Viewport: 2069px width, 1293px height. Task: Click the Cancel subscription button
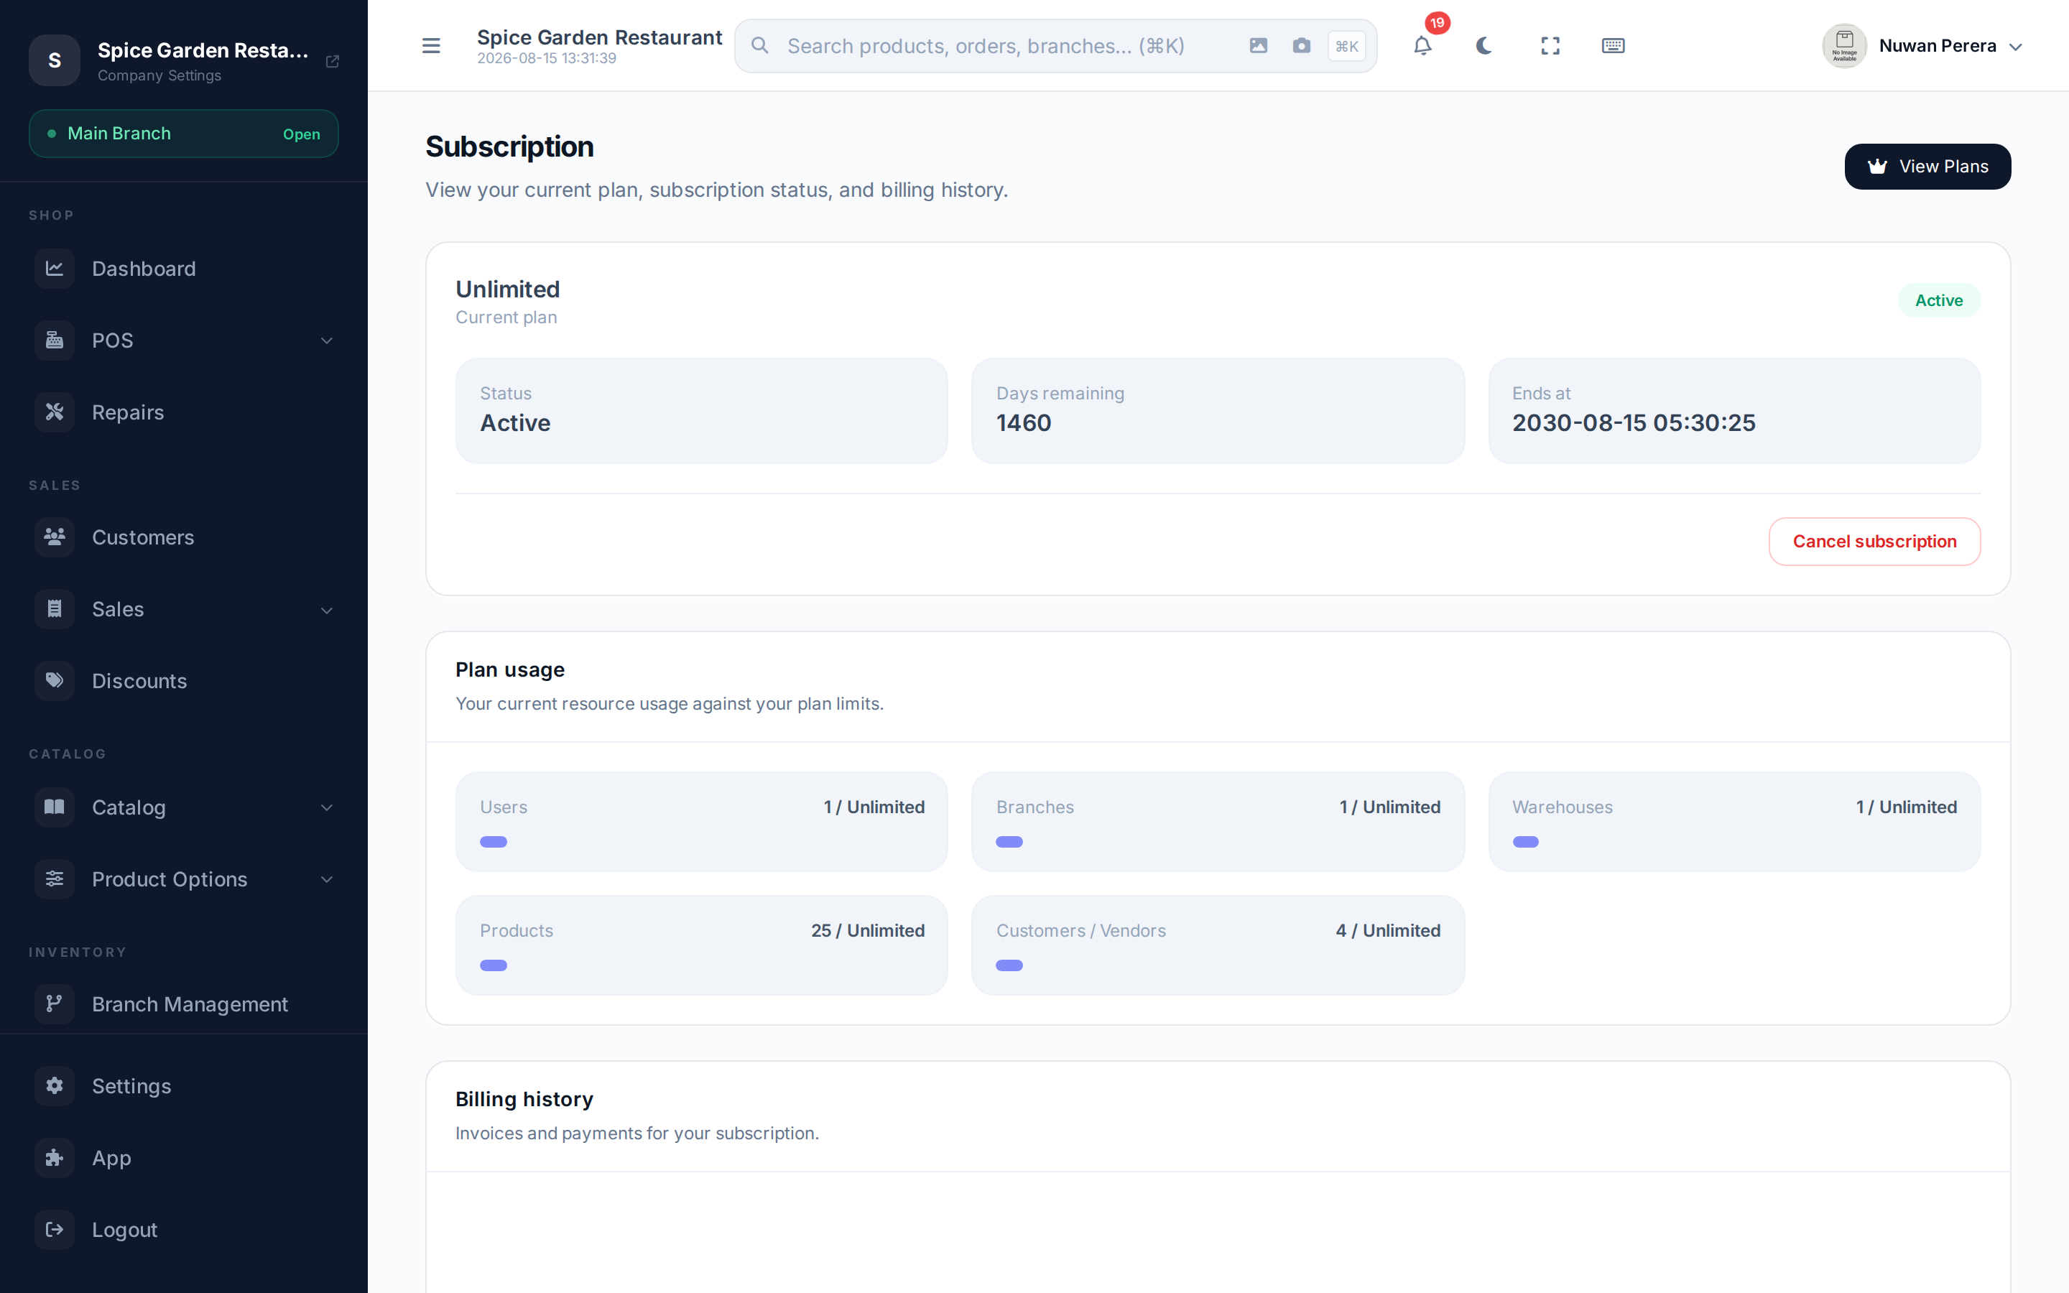(1874, 542)
